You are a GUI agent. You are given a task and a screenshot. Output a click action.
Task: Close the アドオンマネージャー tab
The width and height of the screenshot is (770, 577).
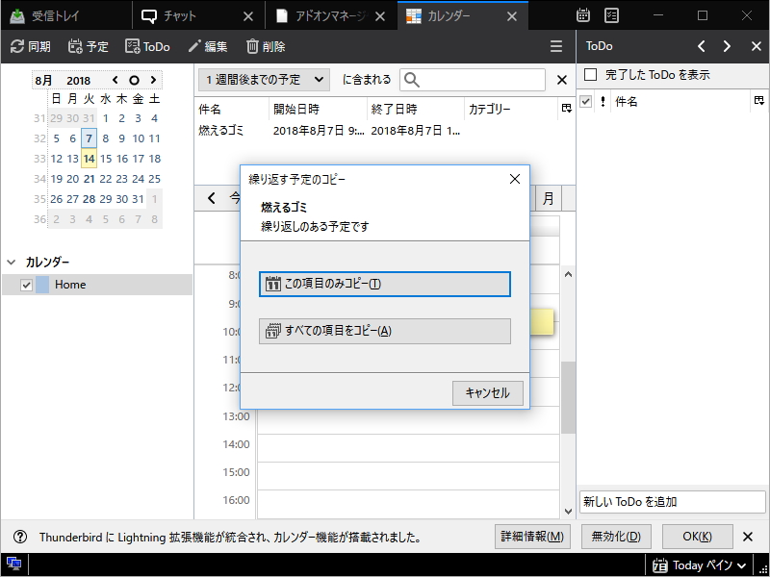[380, 16]
